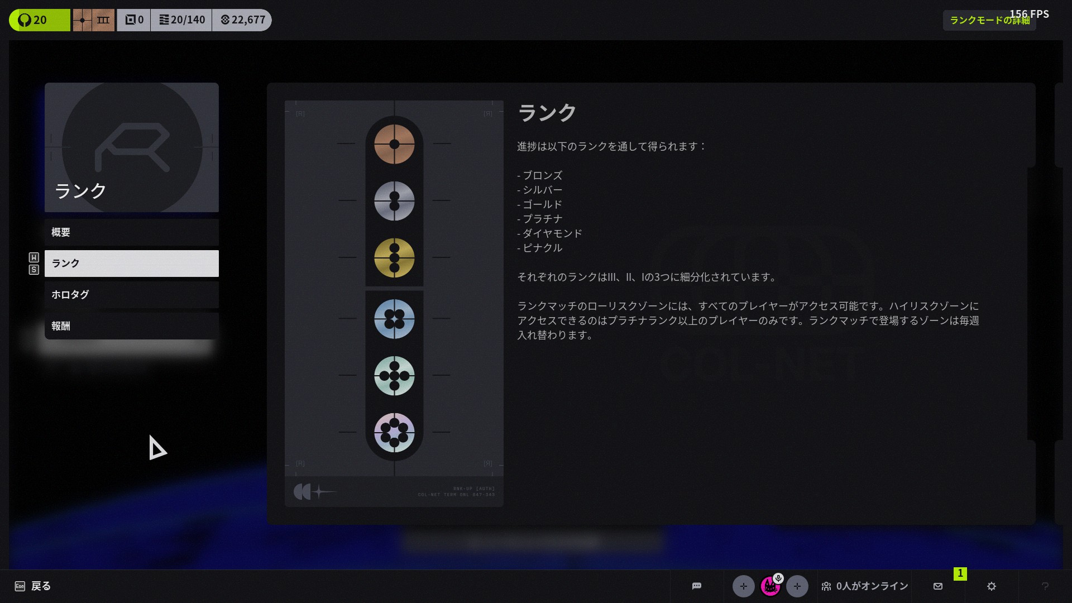Viewport: 1072px width, 603px height.
Task: Invite a player with the left plus slot
Action: pos(743,586)
